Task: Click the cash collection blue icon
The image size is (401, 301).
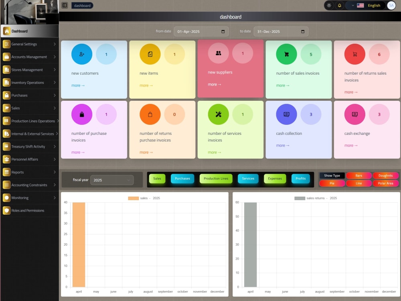Action: pos(286,114)
